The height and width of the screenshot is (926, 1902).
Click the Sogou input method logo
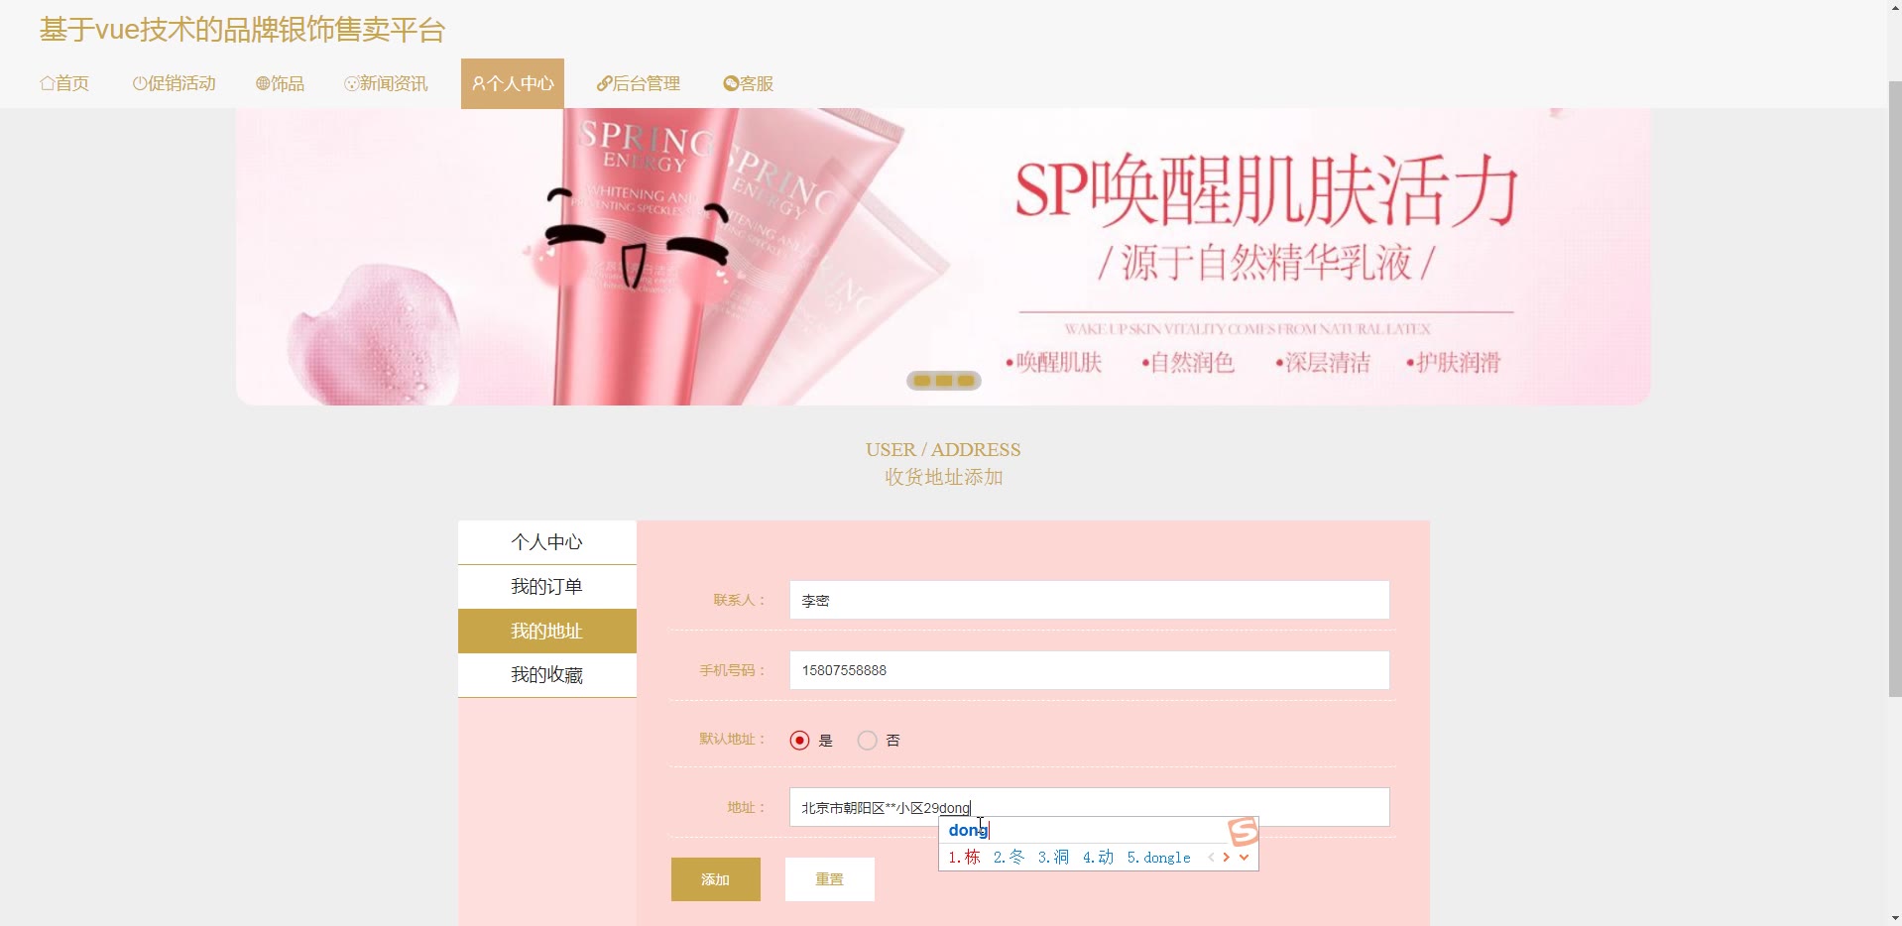[x=1243, y=831]
